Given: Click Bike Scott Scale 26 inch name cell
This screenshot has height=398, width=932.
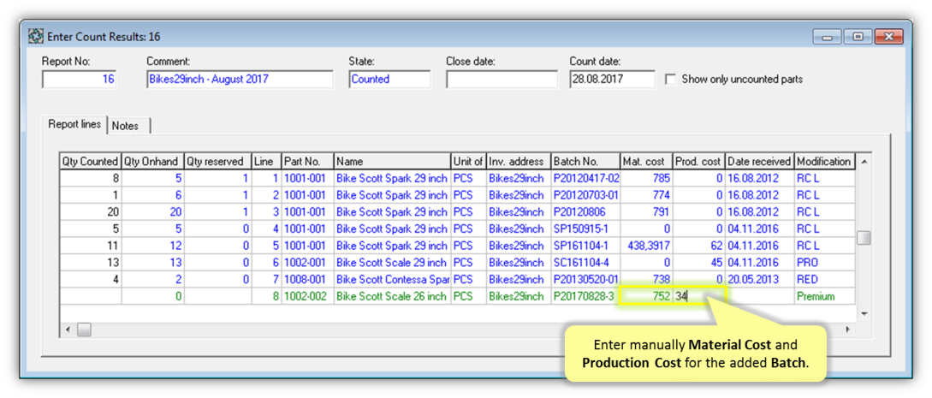Looking at the screenshot, I should click(x=392, y=296).
